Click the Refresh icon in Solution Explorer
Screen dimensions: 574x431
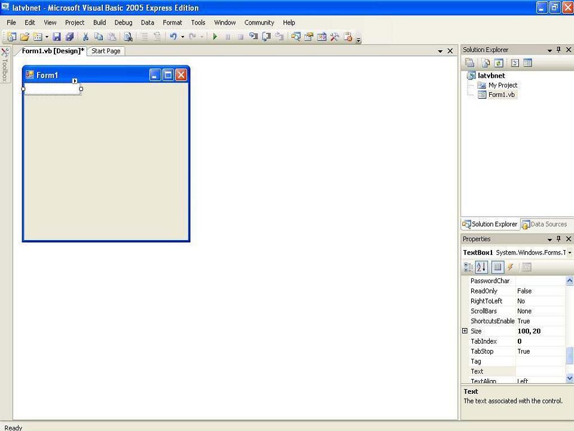coord(498,63)
